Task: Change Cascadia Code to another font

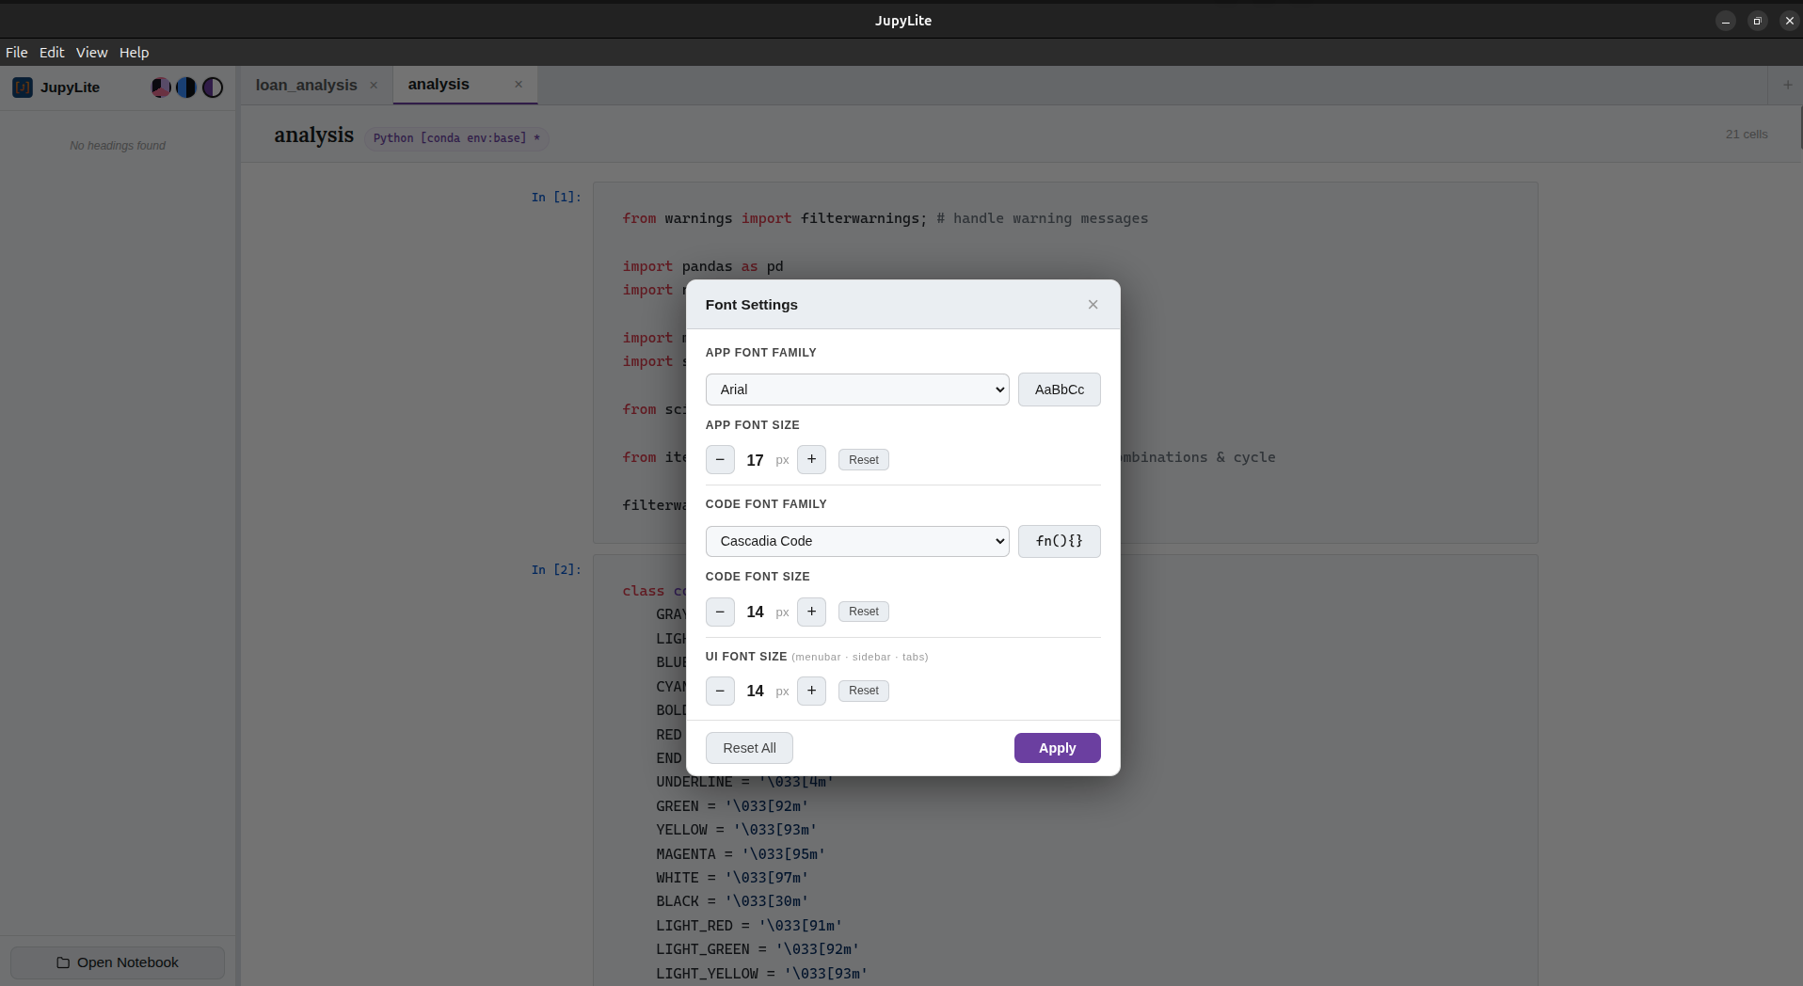Action: tap(856, 541)
